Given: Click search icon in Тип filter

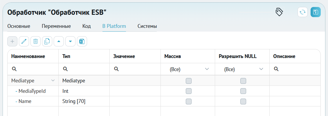Looking at the screenshot, I should tap(65, 69).
